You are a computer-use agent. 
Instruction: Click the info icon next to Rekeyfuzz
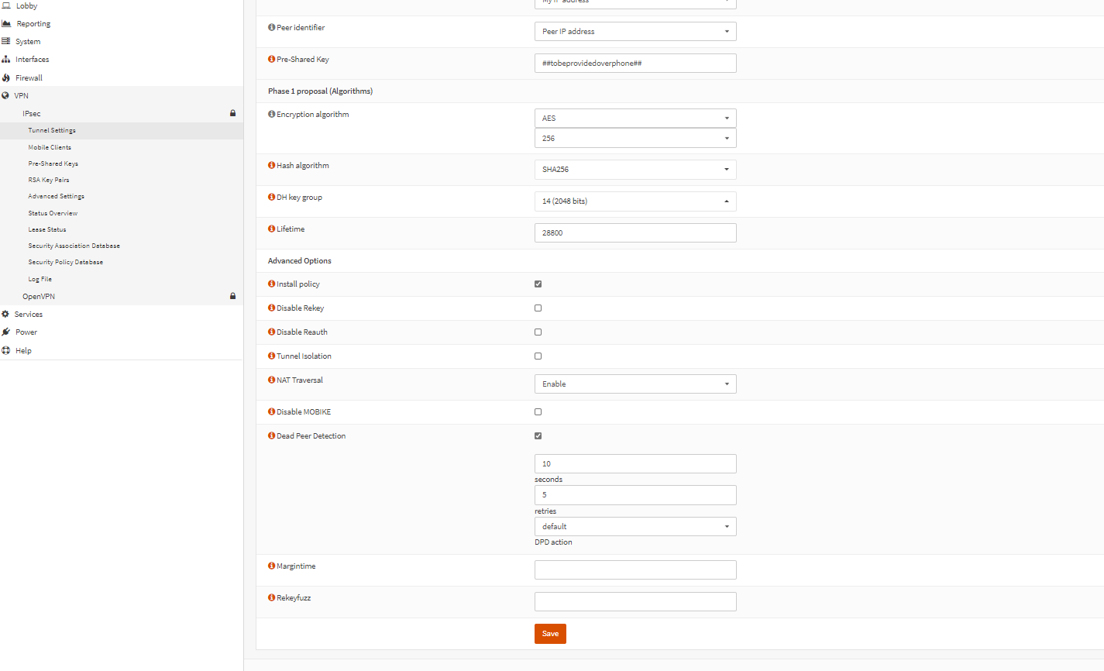(272, 598)
